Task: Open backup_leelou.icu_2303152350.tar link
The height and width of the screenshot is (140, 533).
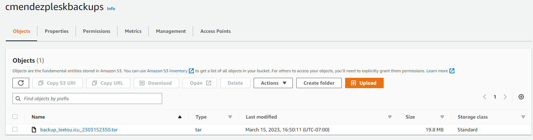Action: [x=81, y=130]
